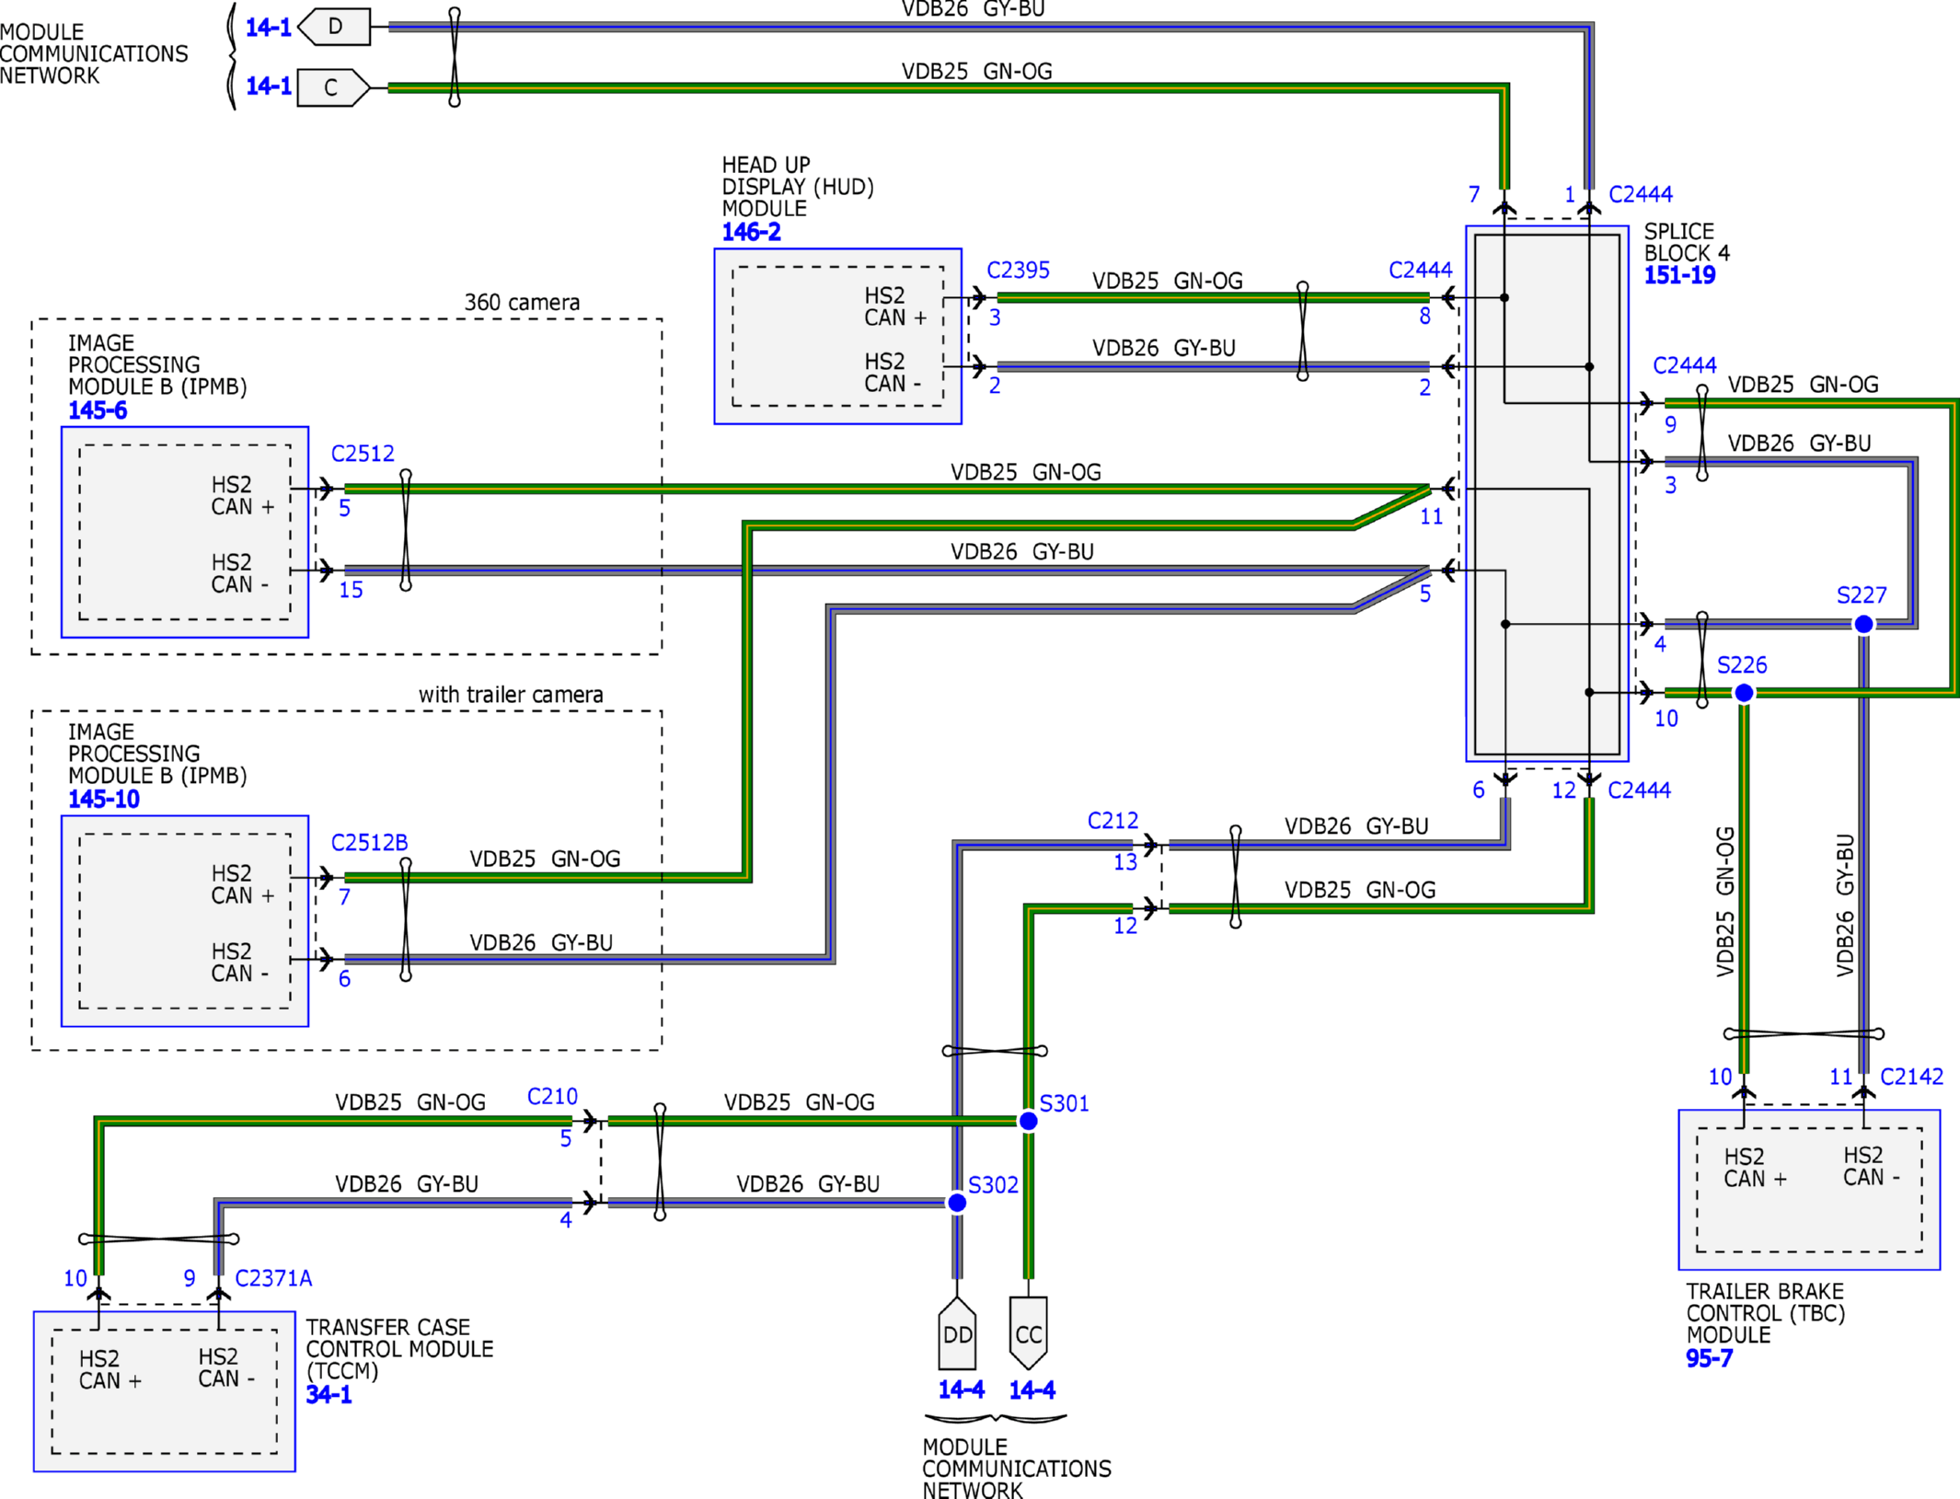Click connector label C2512B
Screen dimensions: 1960x1499
pyautogui.click(x=369, y=842)
